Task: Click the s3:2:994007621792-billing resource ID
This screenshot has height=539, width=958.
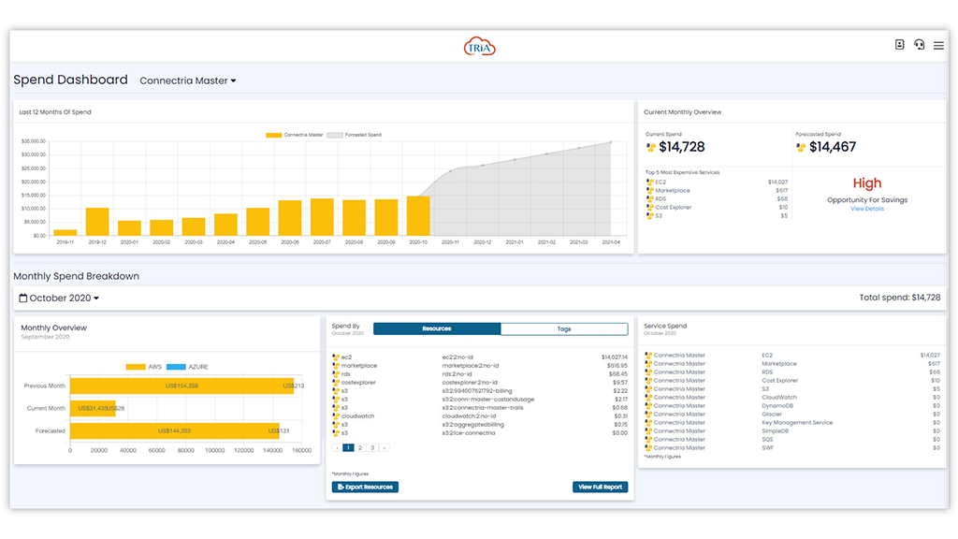Action: [476, 391]
